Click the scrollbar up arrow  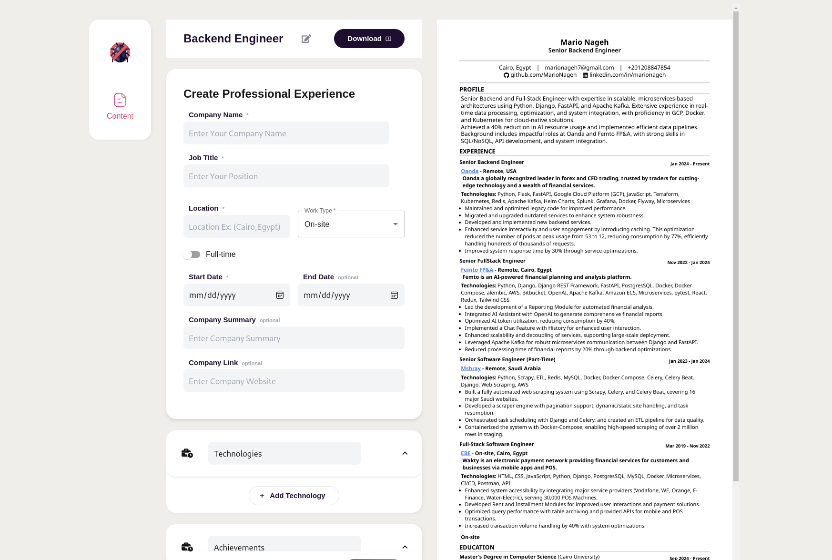click(736, 8)
